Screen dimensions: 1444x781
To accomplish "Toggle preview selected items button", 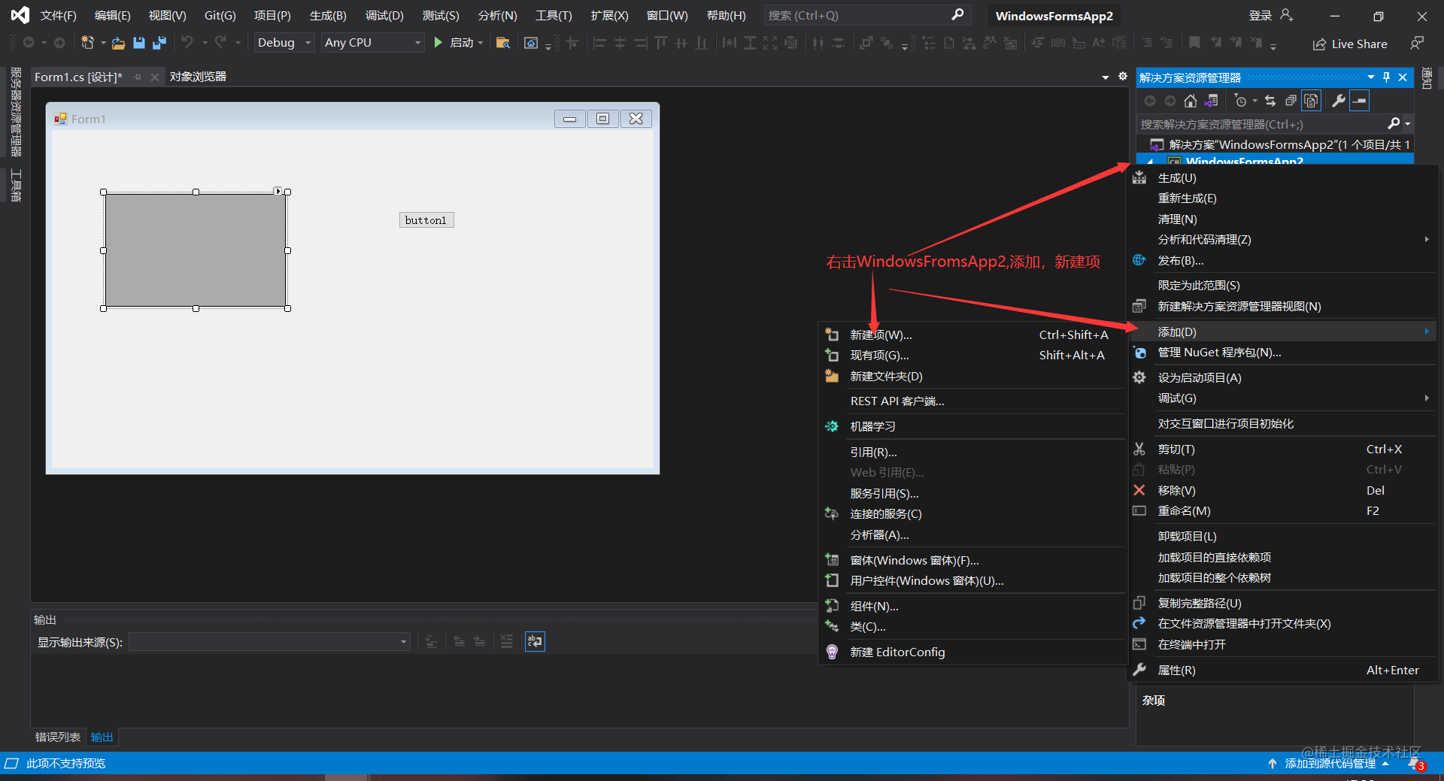I will pyautogui.click(x=1360, y=101).
